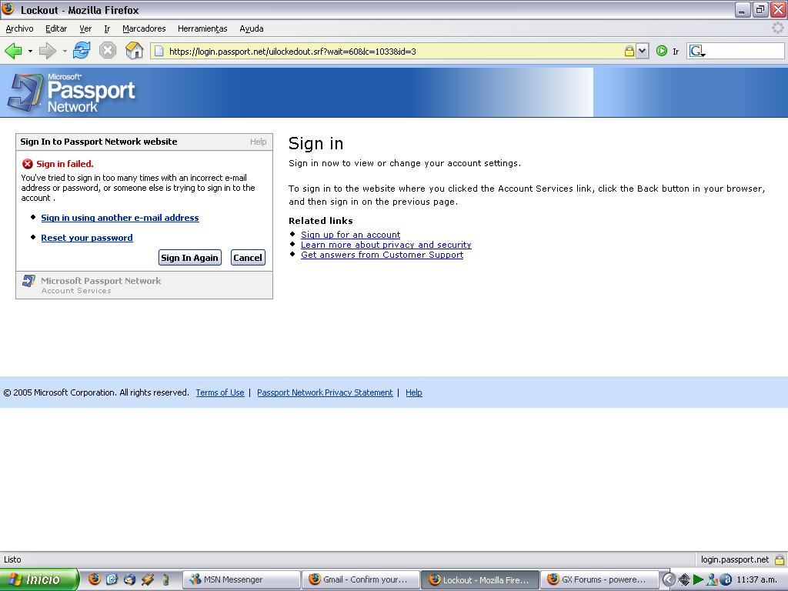
Task: Click the 11:37 a.m. clock
Action: 756,579
